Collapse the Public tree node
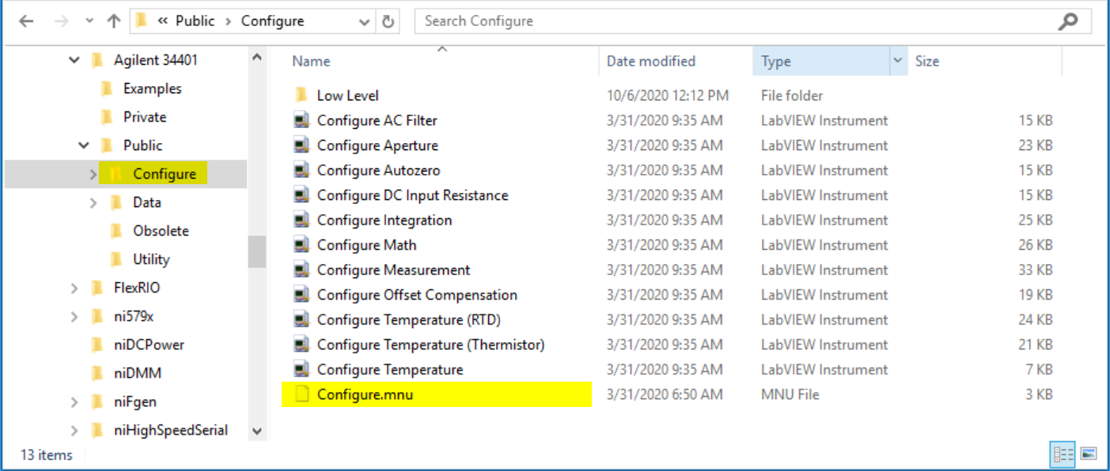Screen dimensions: 1110x471 [84, 145]
